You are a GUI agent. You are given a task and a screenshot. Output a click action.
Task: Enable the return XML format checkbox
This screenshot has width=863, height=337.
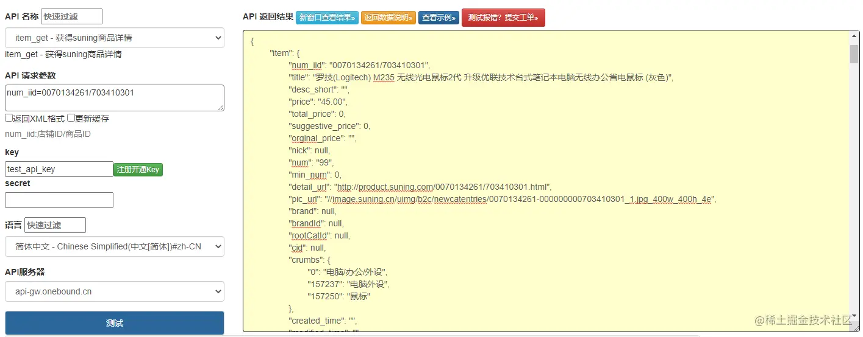click(x=9, y=118)
